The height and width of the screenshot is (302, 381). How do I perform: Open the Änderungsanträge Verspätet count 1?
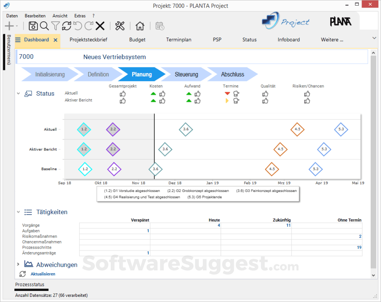[148, 253]
